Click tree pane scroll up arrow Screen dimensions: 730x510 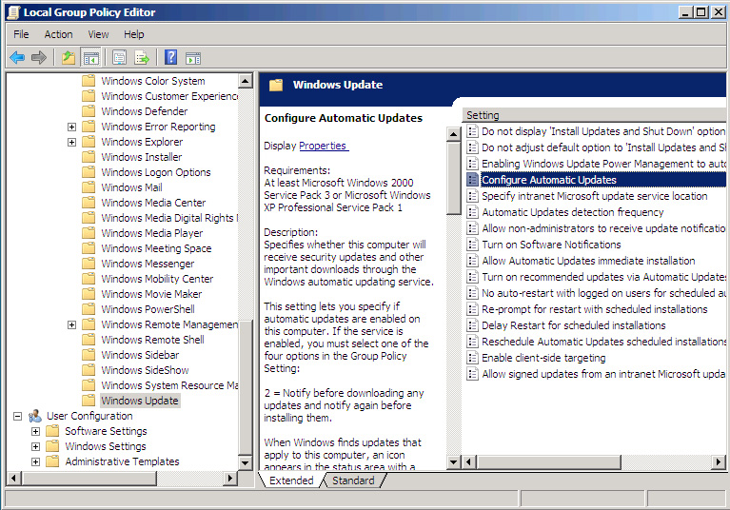[x=246, y=81]
